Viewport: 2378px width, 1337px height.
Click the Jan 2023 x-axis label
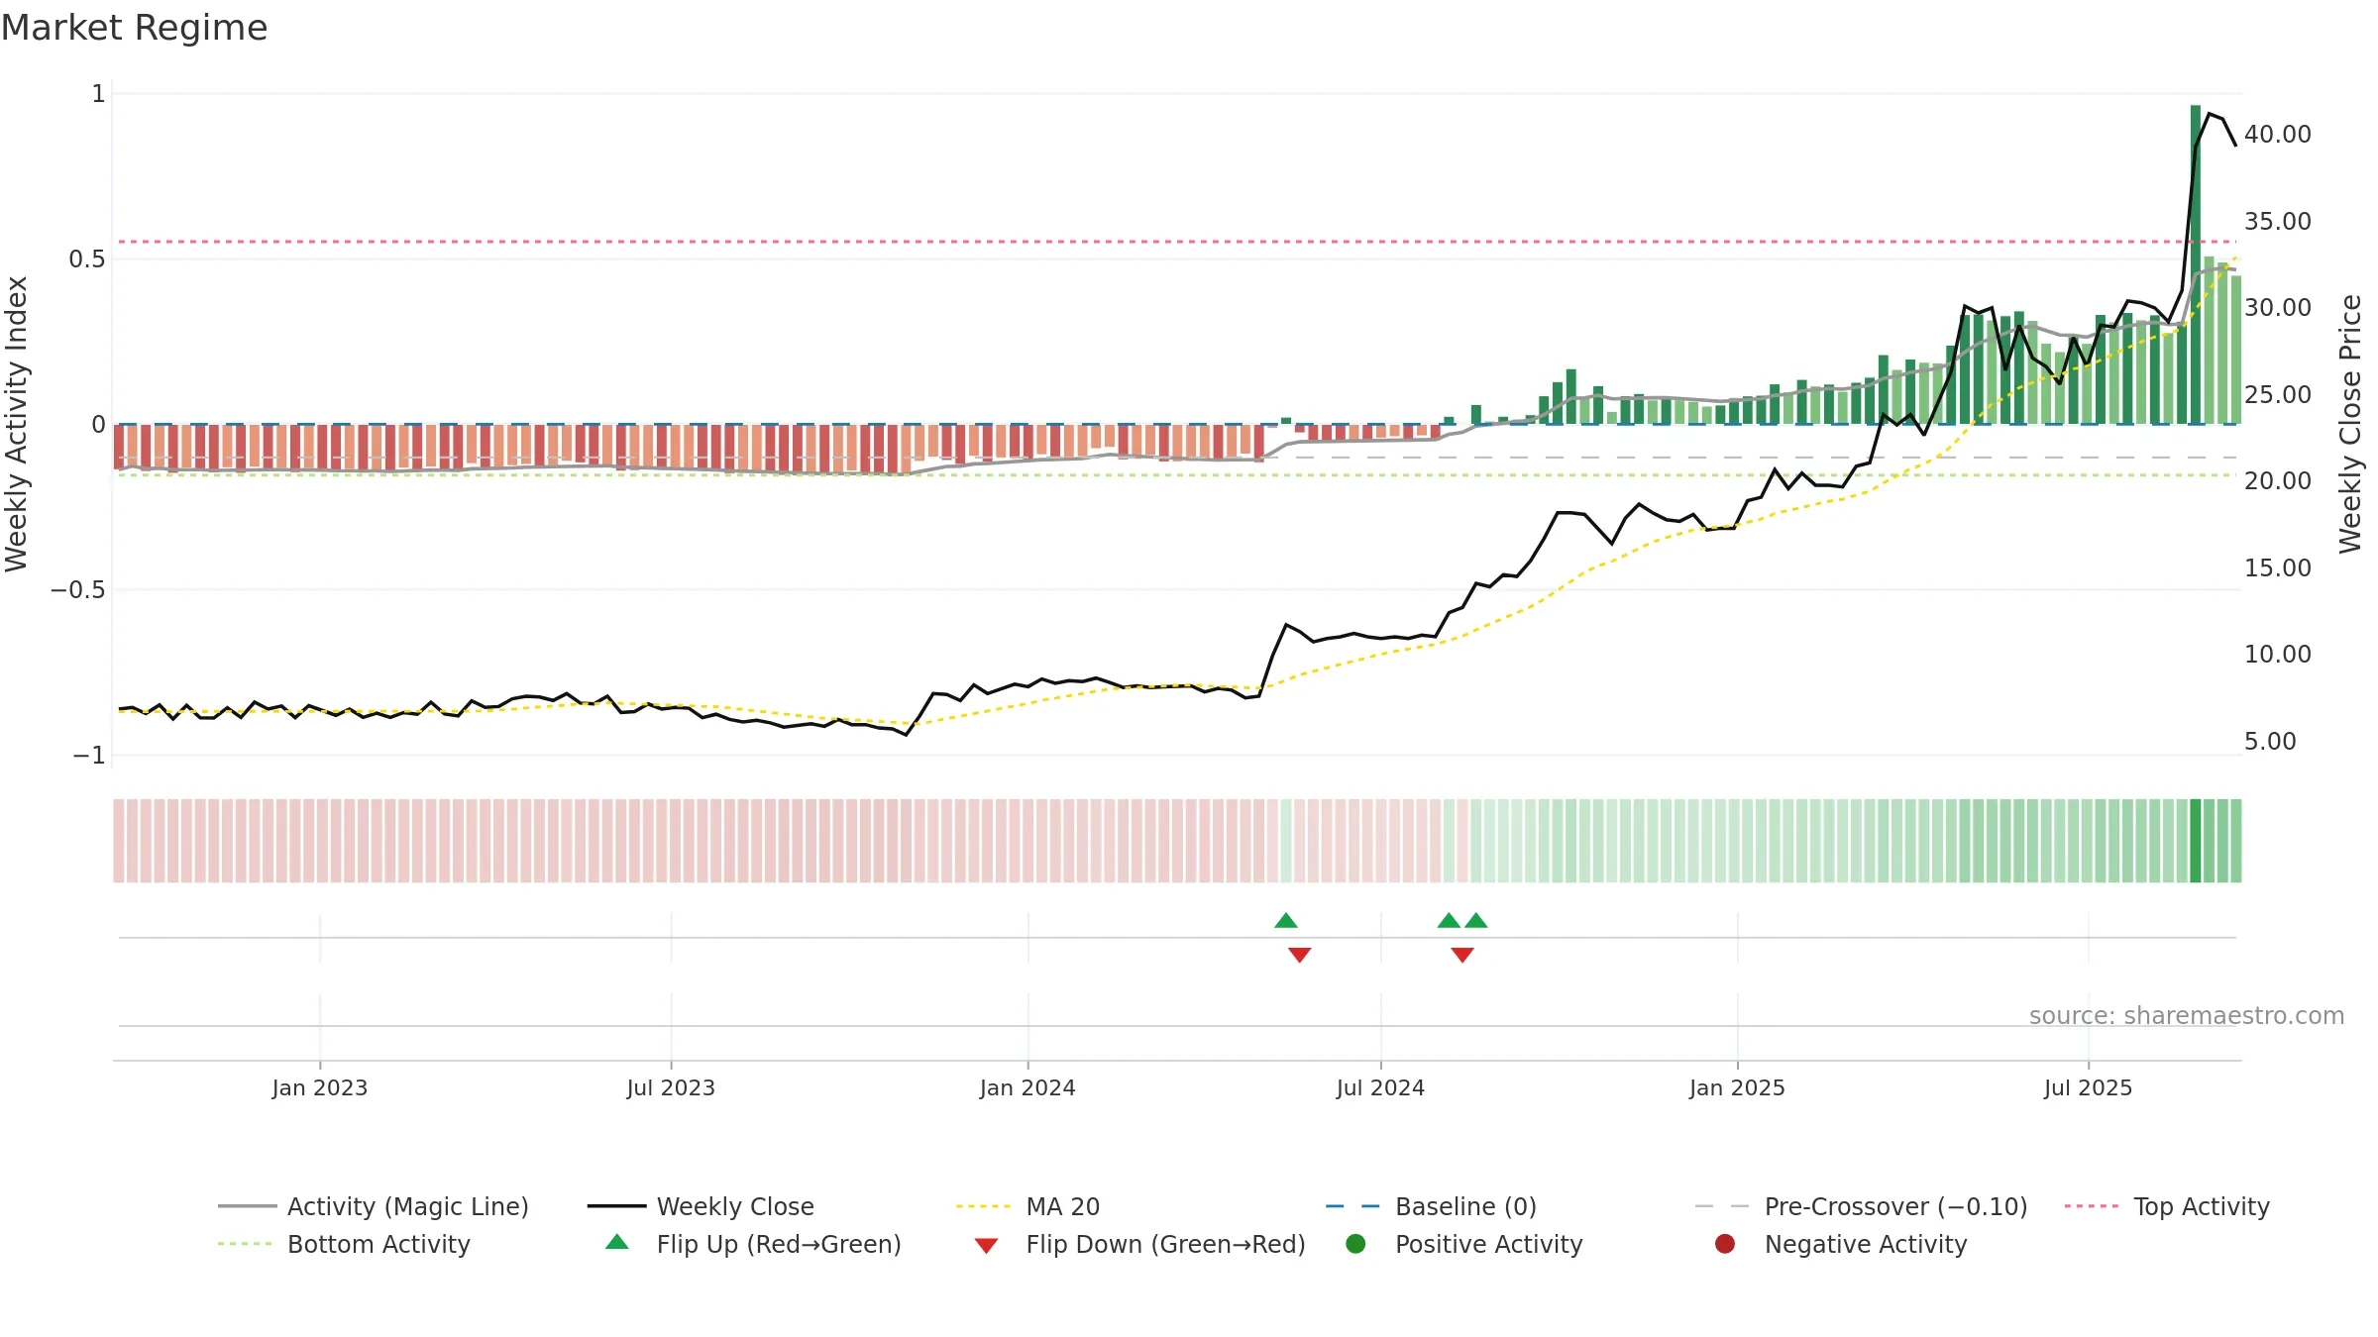tap(320, 1087)
